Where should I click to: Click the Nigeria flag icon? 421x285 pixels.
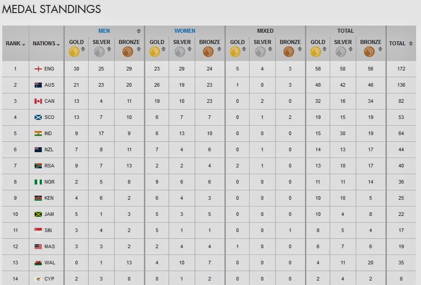coord(38,182)
